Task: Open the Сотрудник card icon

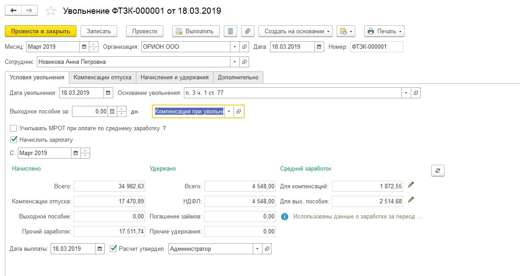Action: 244,62
